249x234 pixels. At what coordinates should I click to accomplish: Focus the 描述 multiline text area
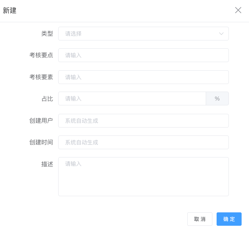[x=143, y=176]
